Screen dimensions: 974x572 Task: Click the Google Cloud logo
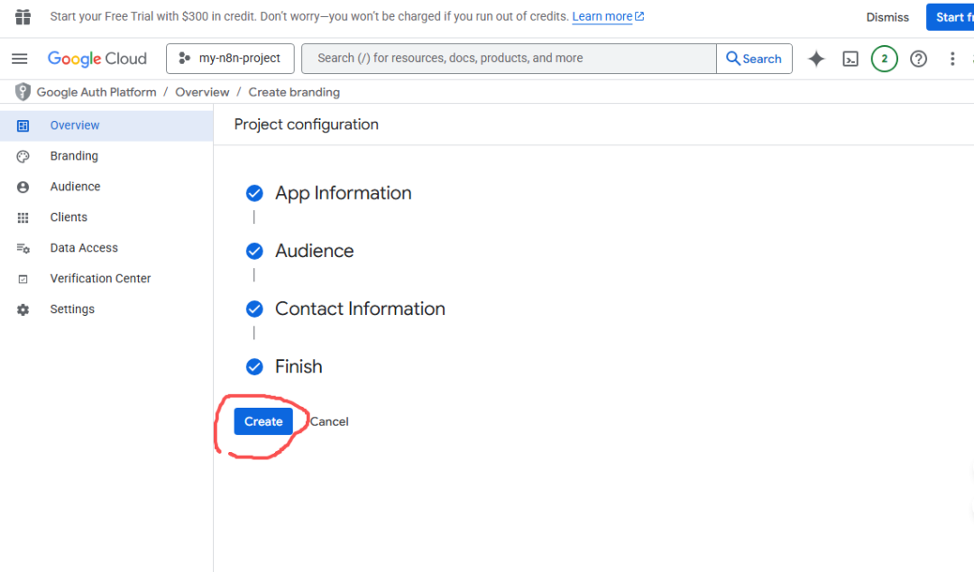[x=97, y=59]
